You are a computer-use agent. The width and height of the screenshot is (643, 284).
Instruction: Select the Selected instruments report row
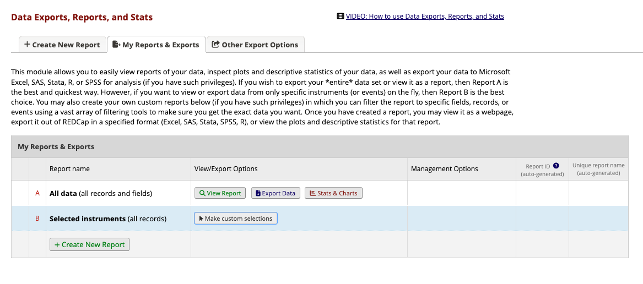point(107,219)
